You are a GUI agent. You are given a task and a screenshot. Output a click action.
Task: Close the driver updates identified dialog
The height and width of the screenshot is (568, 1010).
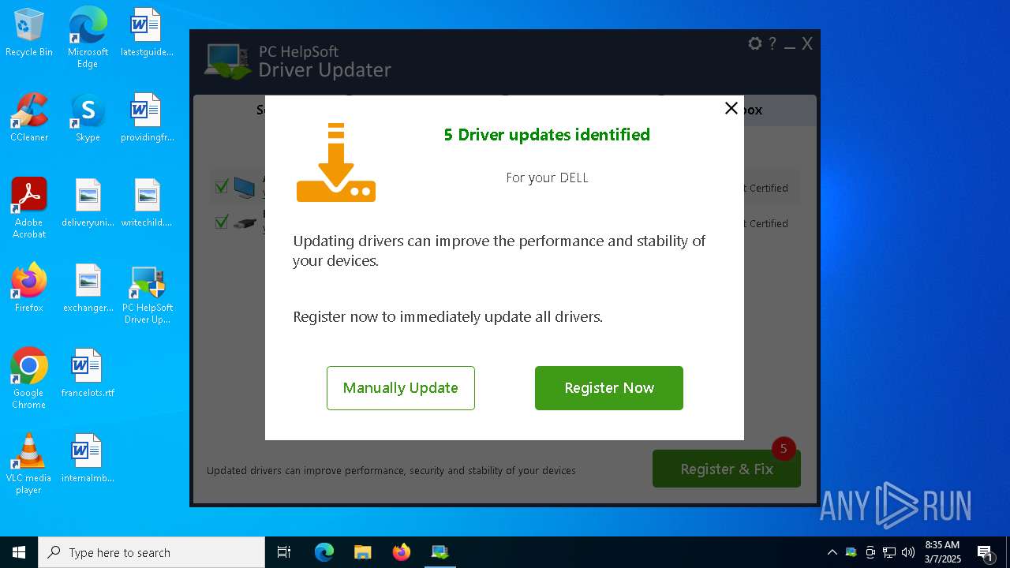[731, 108]
